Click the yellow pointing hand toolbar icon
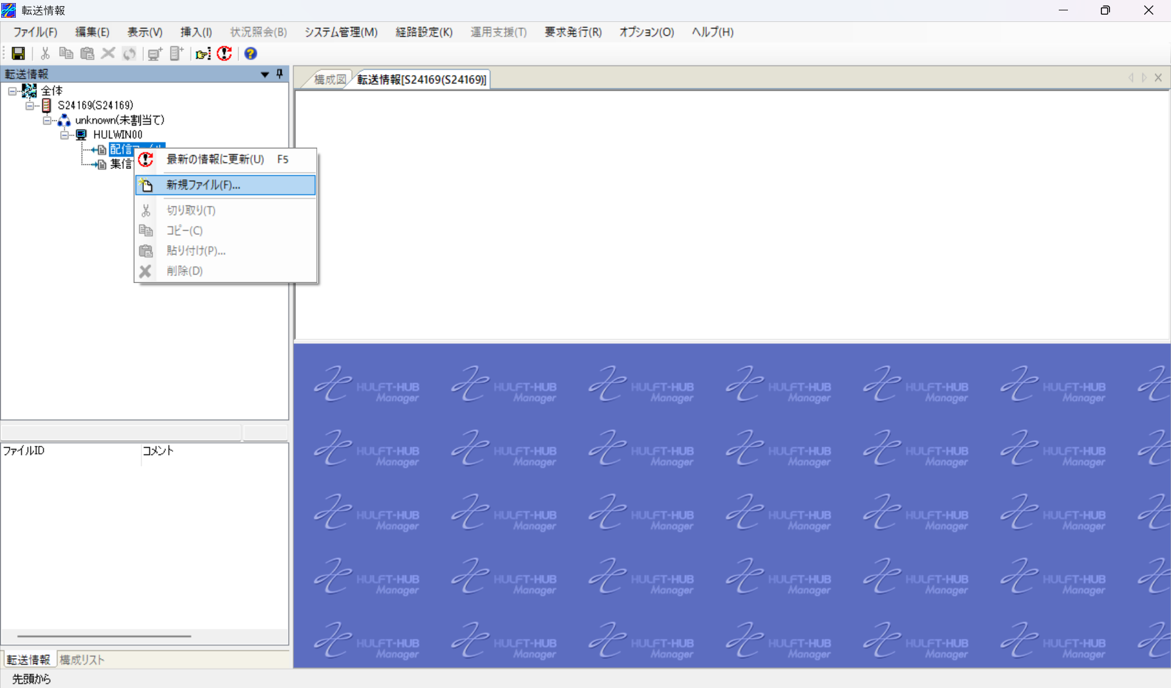Screen dimensions: 1171x688 pyautogui.click(x=203, y=54)
